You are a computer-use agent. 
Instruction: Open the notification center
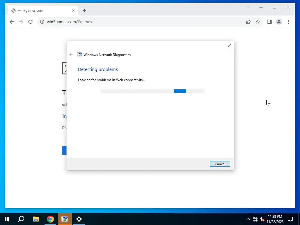click(290, 219)
